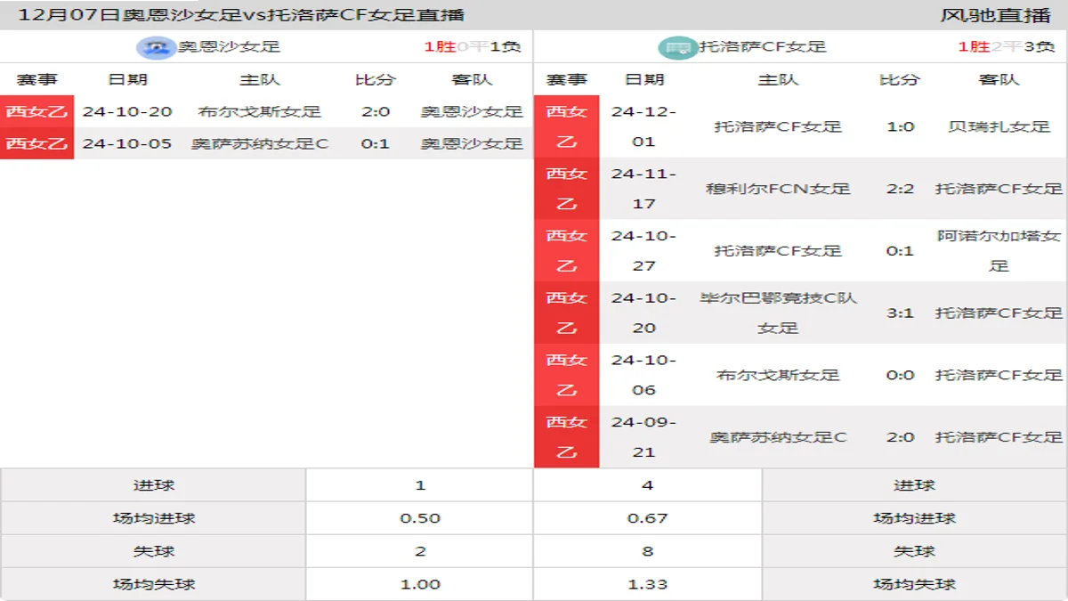Select the left table date 24-10-05
Image resolution: width=1068 pixels, height=601 pixels.
click(x=127, y=143)
